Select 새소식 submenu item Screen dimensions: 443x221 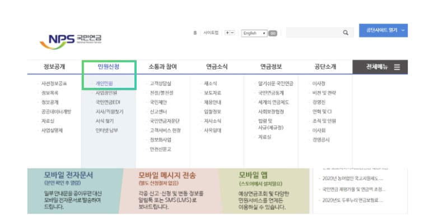[x=211, y=83]
